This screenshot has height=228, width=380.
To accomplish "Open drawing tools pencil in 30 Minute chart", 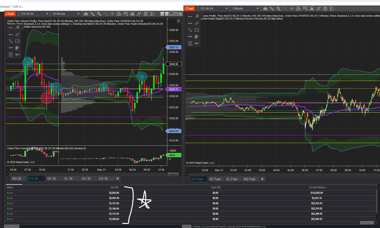I will coord(92,14).
